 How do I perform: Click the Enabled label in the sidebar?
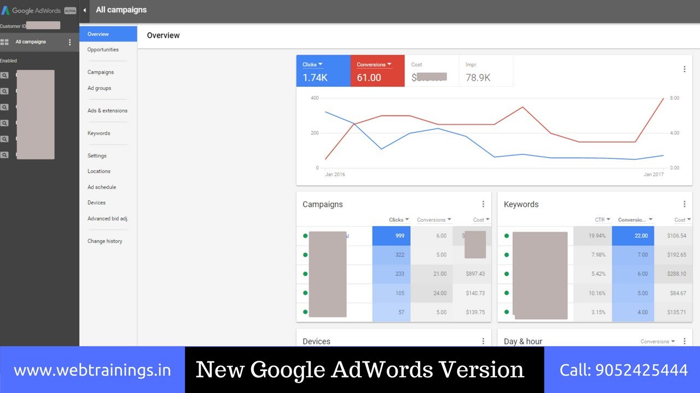(x=9, y=61)
